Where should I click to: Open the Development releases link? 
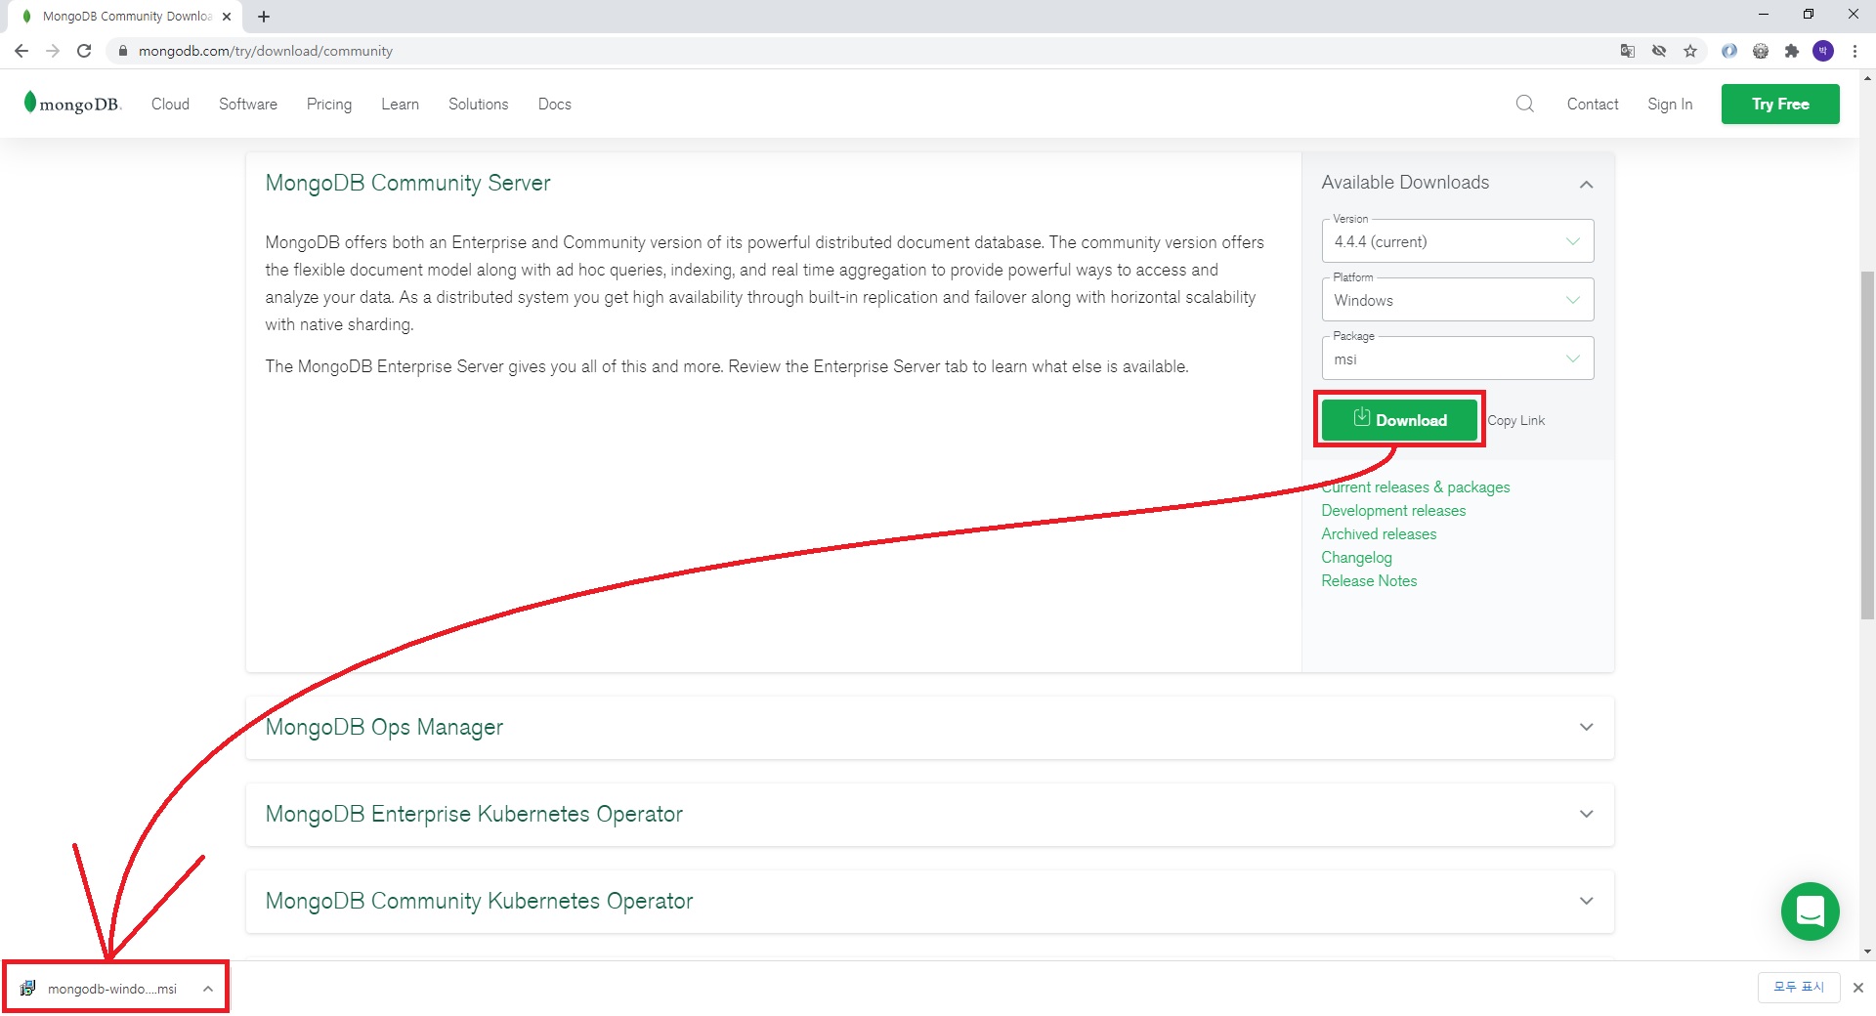[1393, 510]
